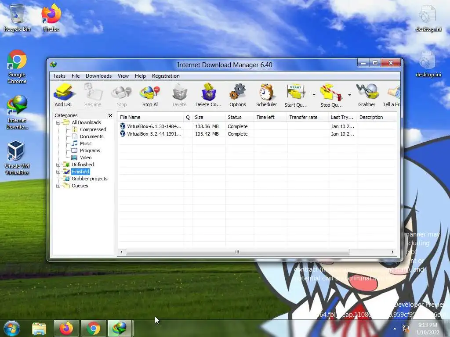Viewport: 450px width, 337px height.
Task: Click the 105.42 MB size cell
Action: click(x=207, y=134)
